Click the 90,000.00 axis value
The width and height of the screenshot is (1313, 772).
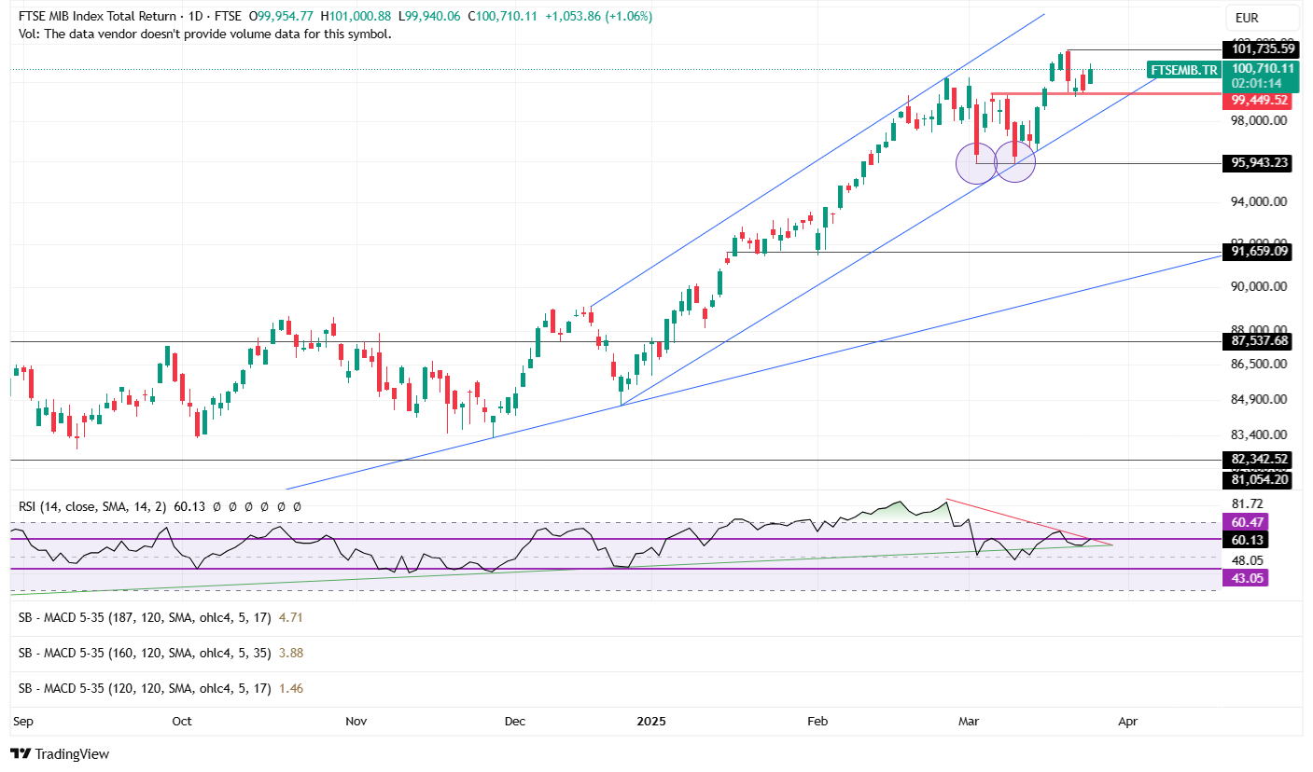1259,287
